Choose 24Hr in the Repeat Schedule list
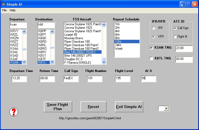Screen dimensions: 199x130 point(118,45)
